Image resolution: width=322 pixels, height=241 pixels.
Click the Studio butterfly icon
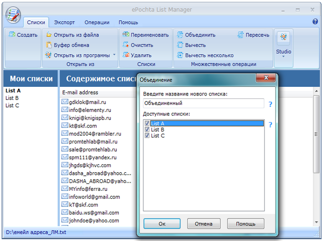pyautogui.click(x=283, y=37)
